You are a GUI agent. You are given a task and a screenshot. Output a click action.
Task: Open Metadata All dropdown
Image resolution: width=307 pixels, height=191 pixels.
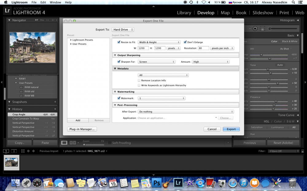163,75
